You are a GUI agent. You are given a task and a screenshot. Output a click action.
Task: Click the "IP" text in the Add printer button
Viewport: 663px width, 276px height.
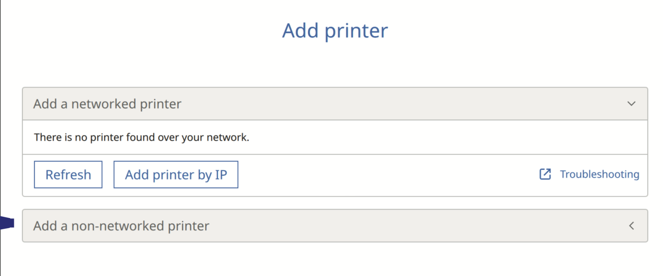[x=221, y=175]
